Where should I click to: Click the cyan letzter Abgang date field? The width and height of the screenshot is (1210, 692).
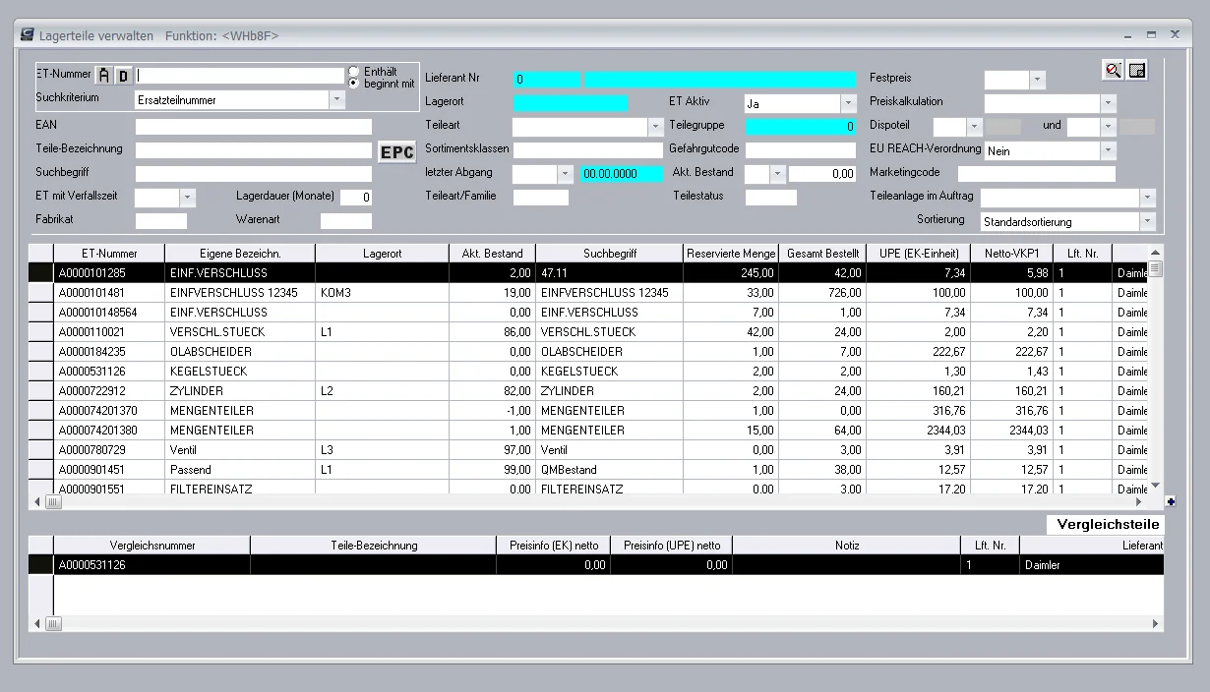[623, 174]
